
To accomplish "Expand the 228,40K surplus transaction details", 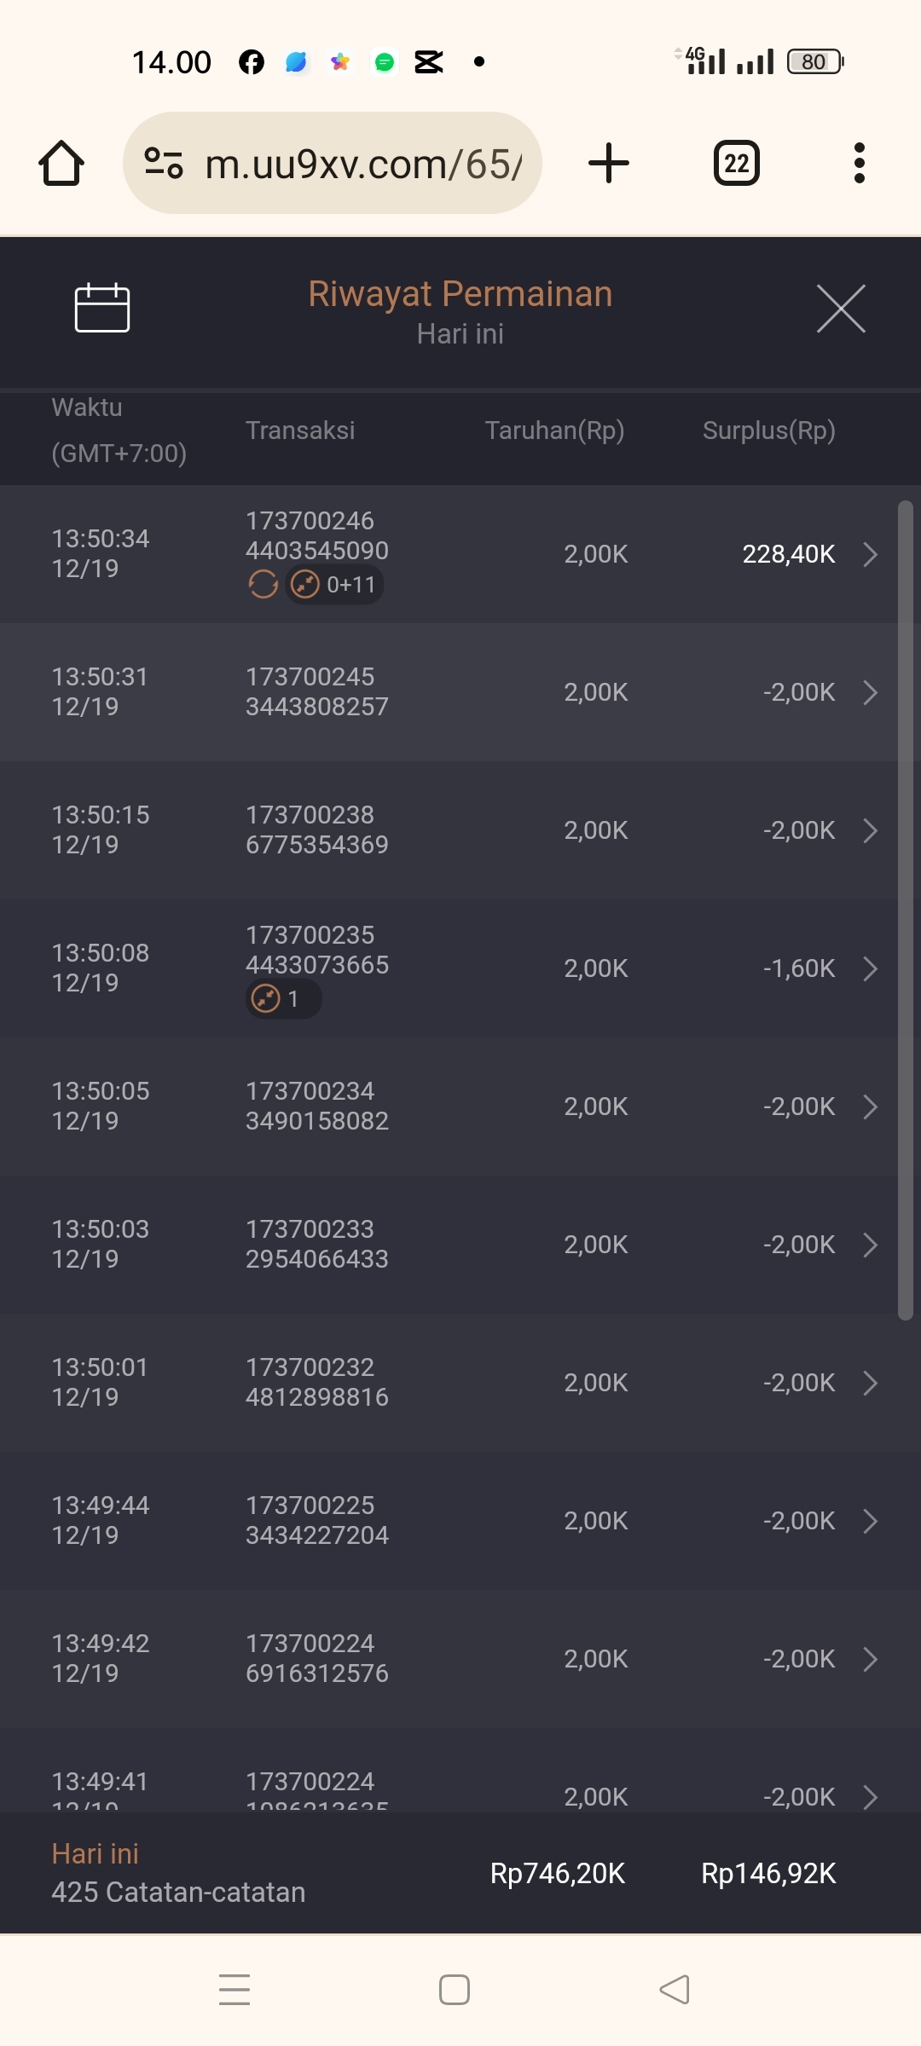I will coord(870,554).
